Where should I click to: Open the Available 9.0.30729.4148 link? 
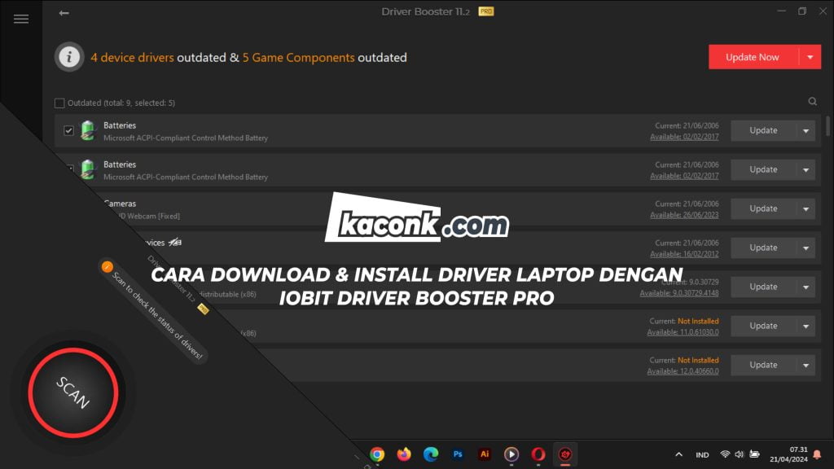(679, 293)
